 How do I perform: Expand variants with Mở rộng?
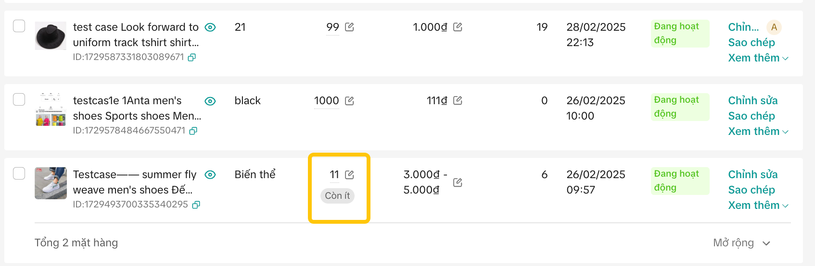[741, 243]
